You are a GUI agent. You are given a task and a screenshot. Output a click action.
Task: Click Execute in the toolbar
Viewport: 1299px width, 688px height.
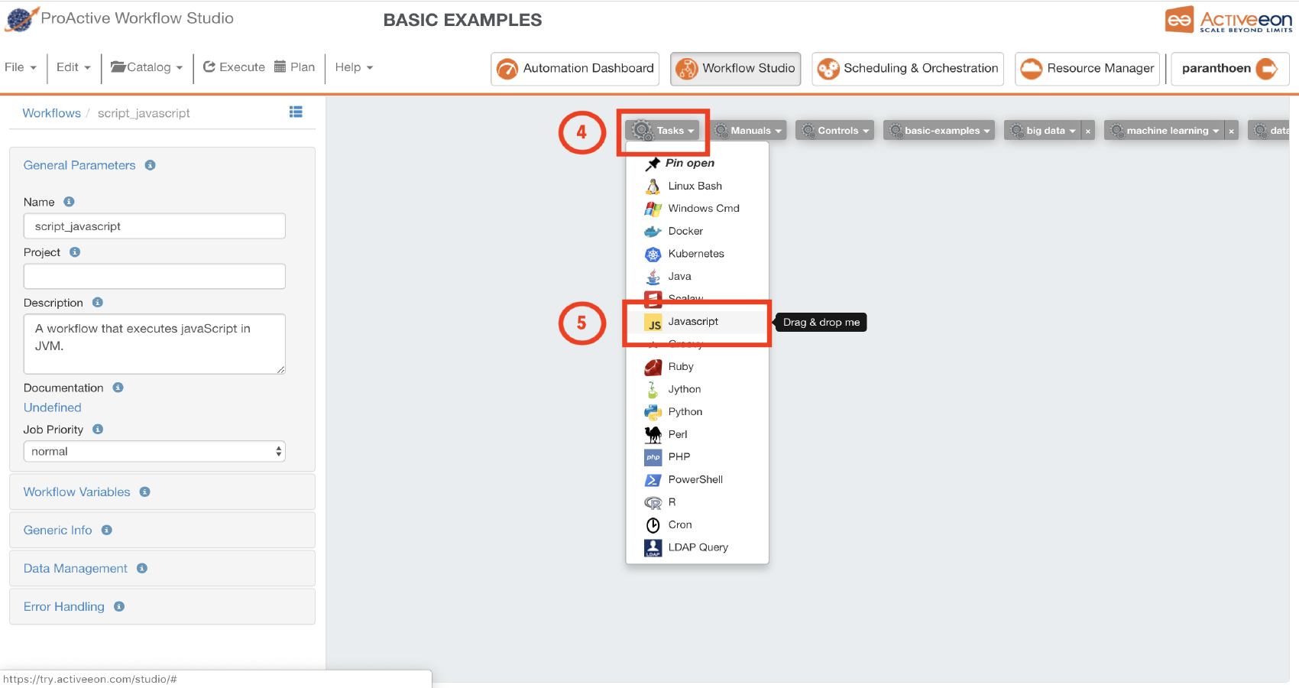click(x=234, y=67)
